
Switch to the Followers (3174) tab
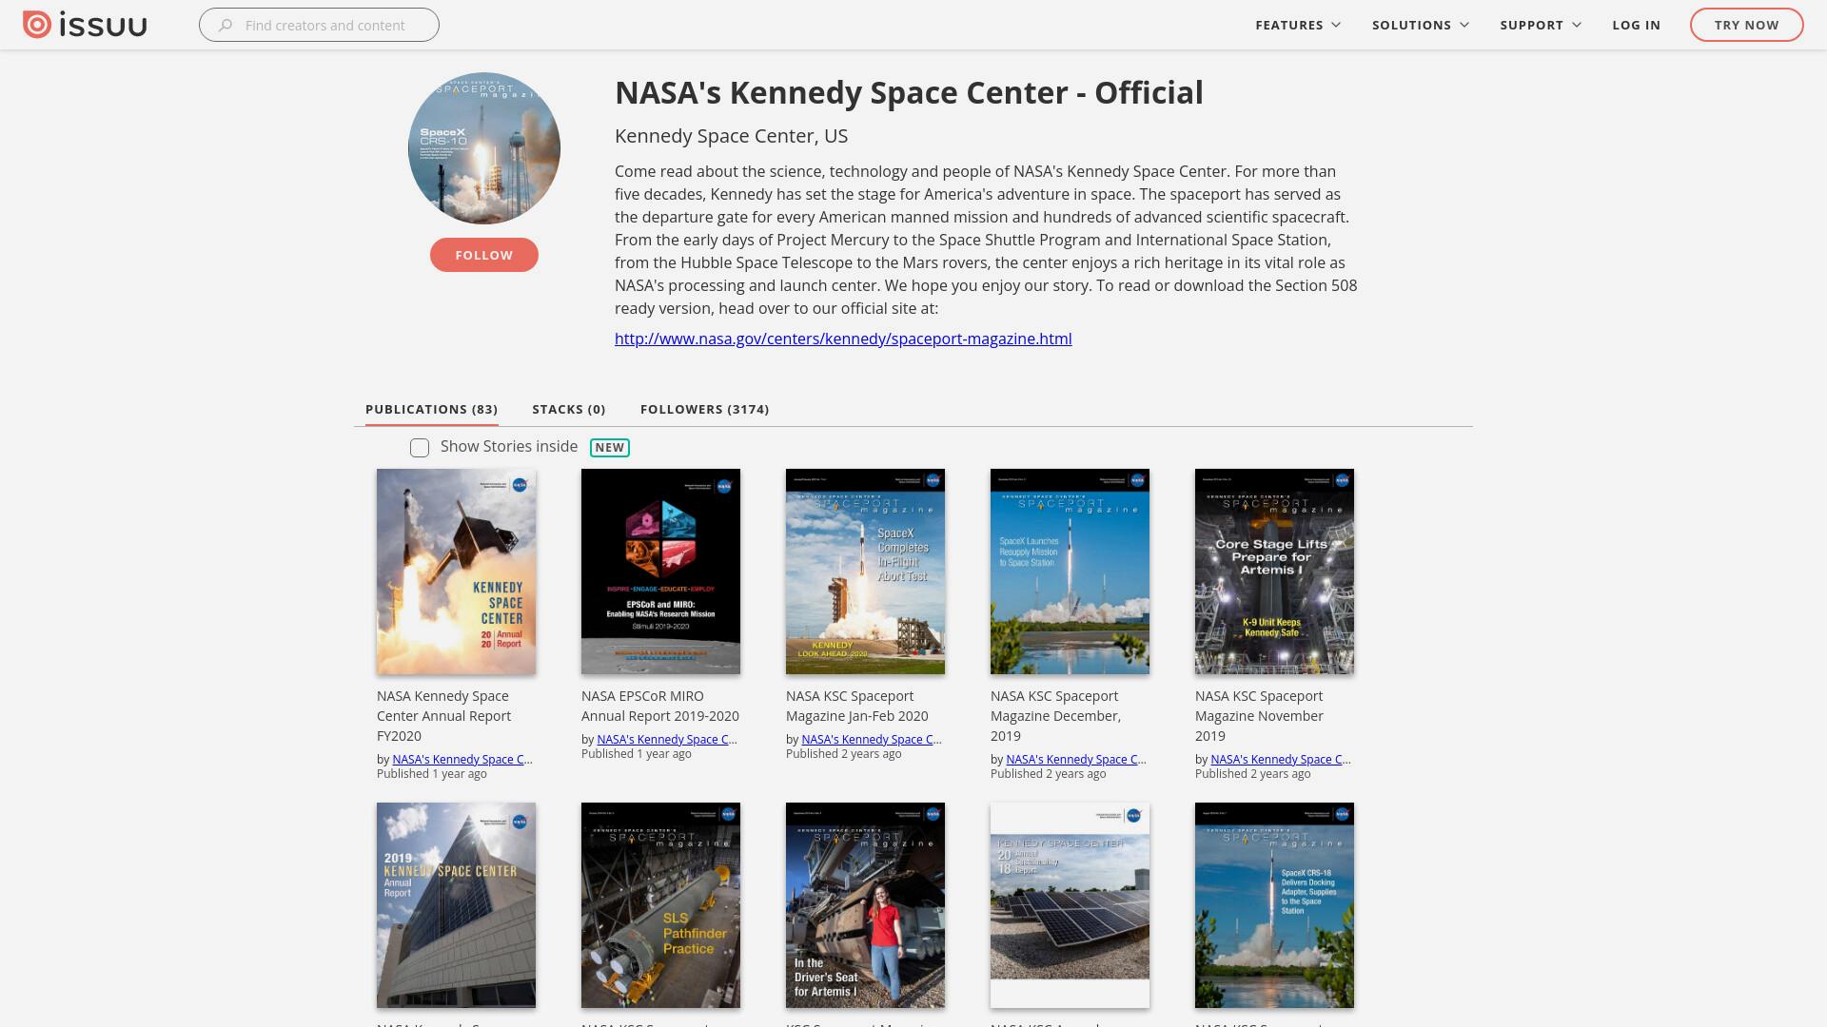click(x=704, y=409)
